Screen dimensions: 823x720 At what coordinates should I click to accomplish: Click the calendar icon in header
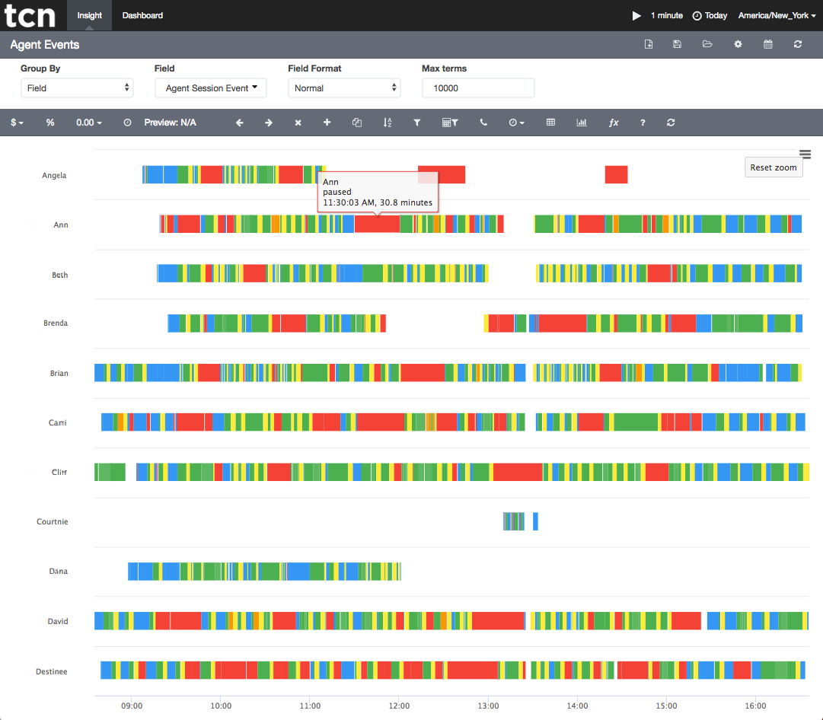coord(768,45)
